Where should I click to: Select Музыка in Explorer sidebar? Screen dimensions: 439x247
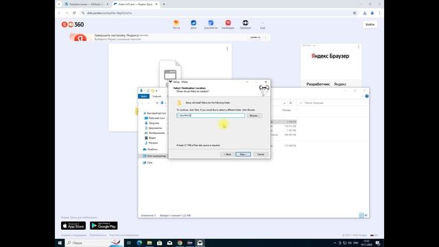coord(152,143)
